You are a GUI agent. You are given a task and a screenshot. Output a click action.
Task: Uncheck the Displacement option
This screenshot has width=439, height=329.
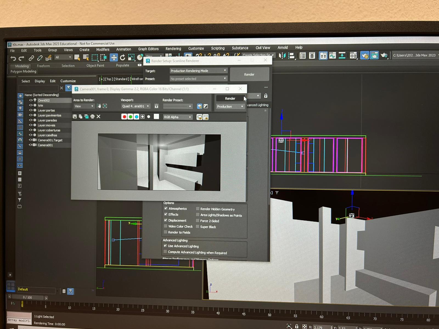(x=166, y=220)
